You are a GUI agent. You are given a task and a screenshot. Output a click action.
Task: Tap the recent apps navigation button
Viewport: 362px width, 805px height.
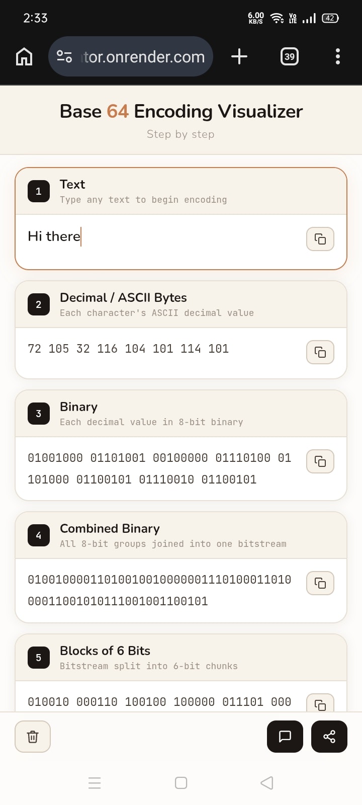pyautogui.click(x=95, y=783)
